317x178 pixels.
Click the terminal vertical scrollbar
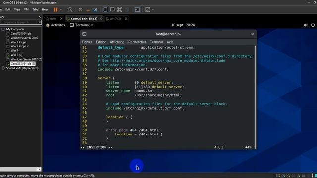click(255, 97)
